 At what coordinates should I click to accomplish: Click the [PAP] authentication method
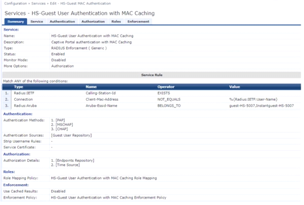[60, 120]
